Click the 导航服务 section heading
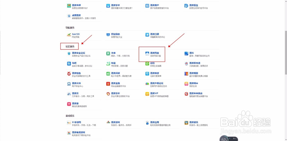Image resolution: width=287 pixels, height=141 pixels. [x=70, y=28]
